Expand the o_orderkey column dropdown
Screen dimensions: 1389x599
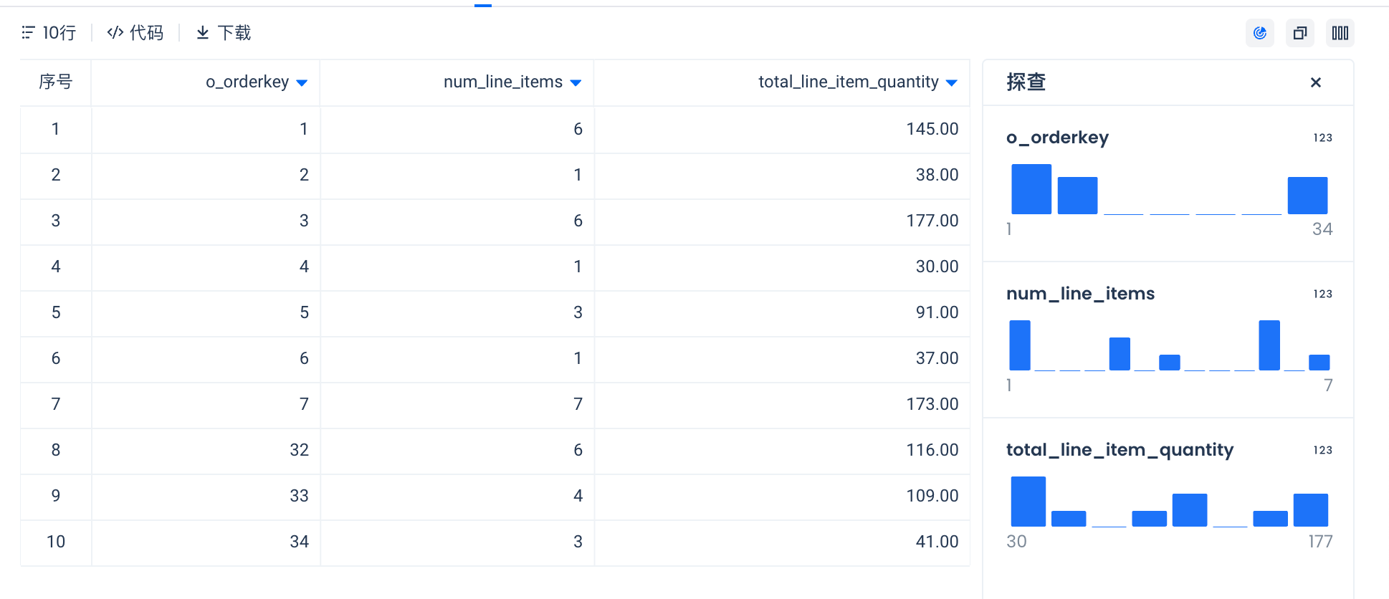click(302, 83)
